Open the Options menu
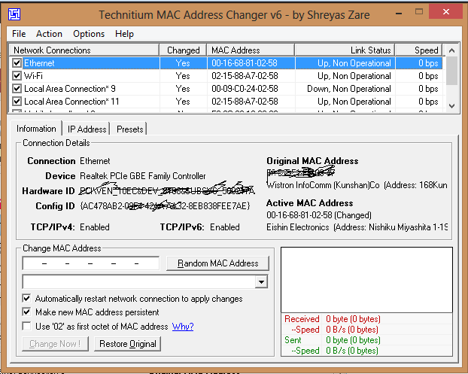Viewport: 468px width, 374px height. [x=89, y=34]
